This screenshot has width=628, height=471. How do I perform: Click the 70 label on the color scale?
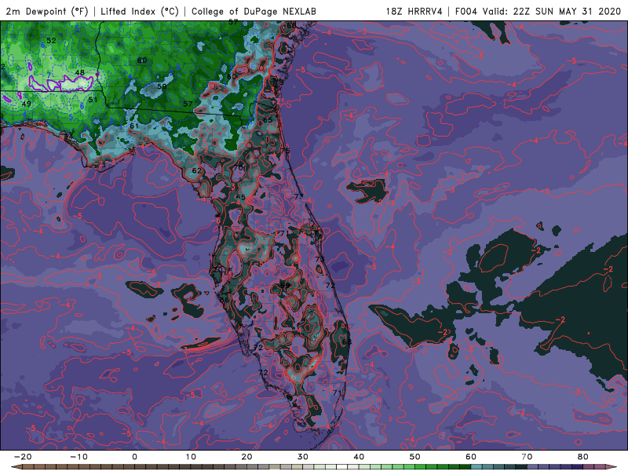point(527,457)
